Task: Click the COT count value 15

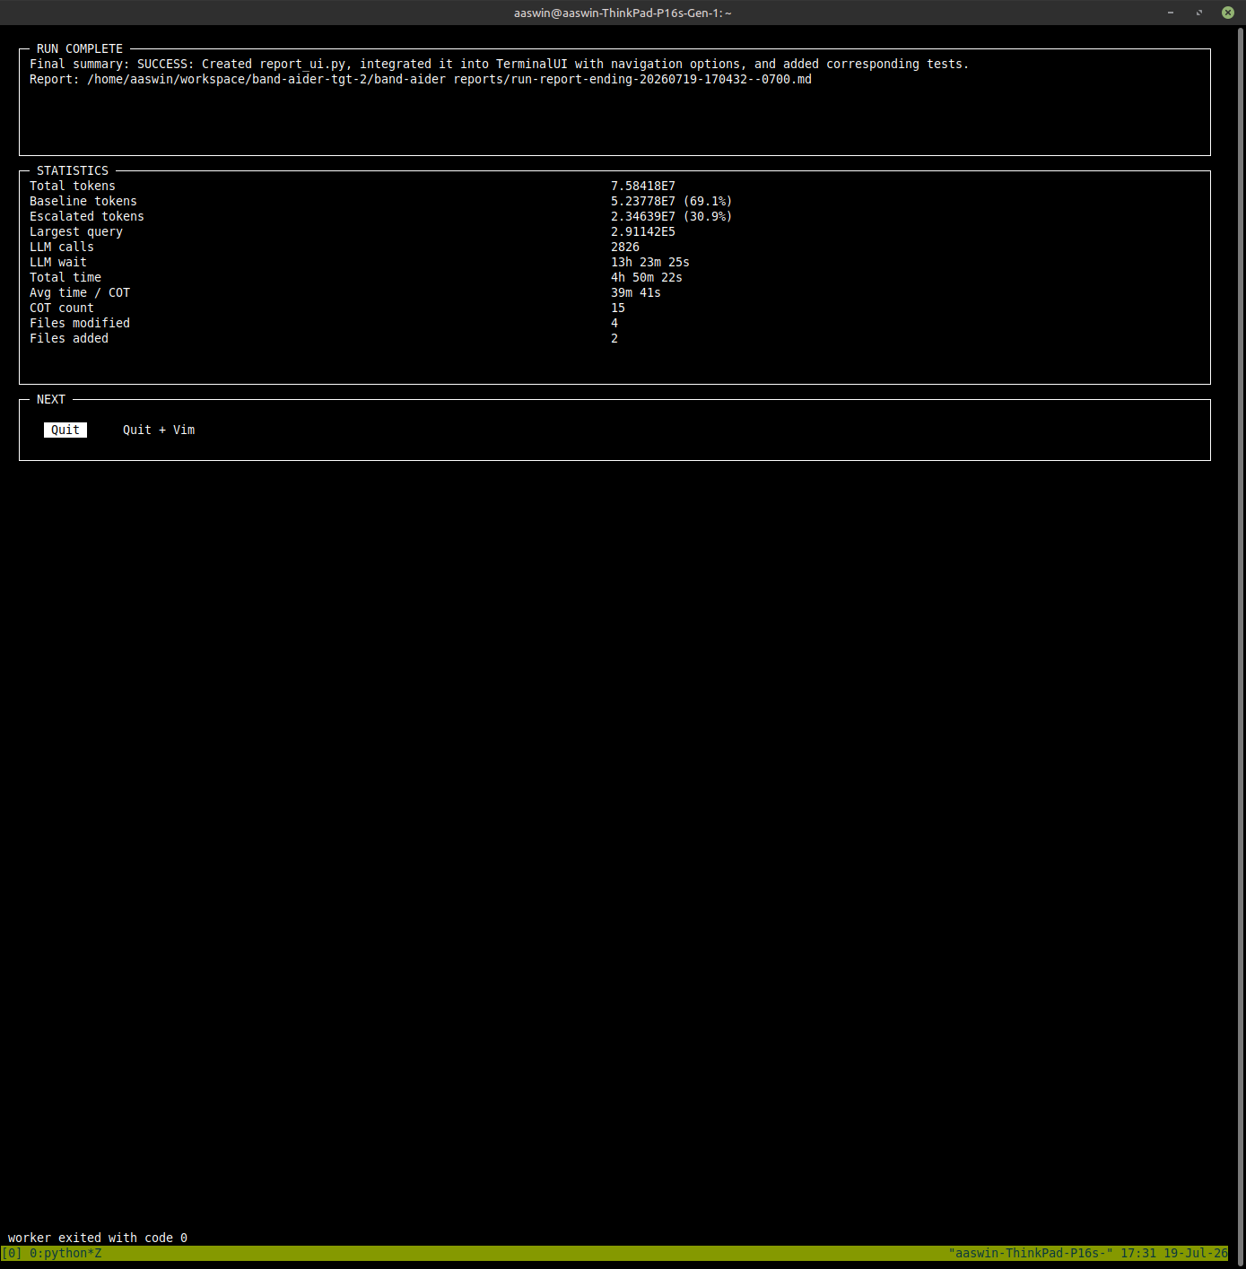Action: 618,308
